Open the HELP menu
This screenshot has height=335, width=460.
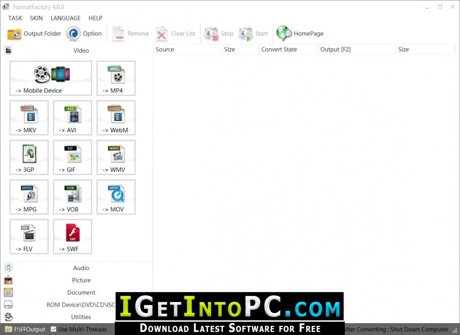96,18
